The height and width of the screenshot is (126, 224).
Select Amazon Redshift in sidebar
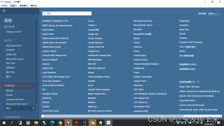click(15, 100)
